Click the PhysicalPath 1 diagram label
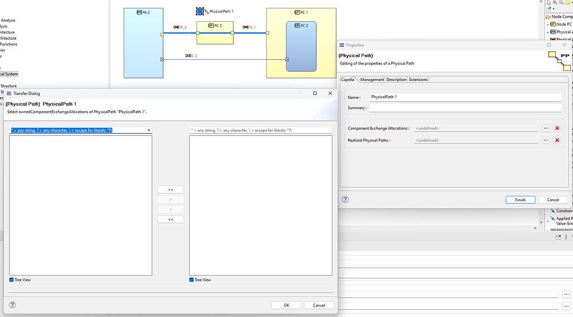 tap(222, 11)
